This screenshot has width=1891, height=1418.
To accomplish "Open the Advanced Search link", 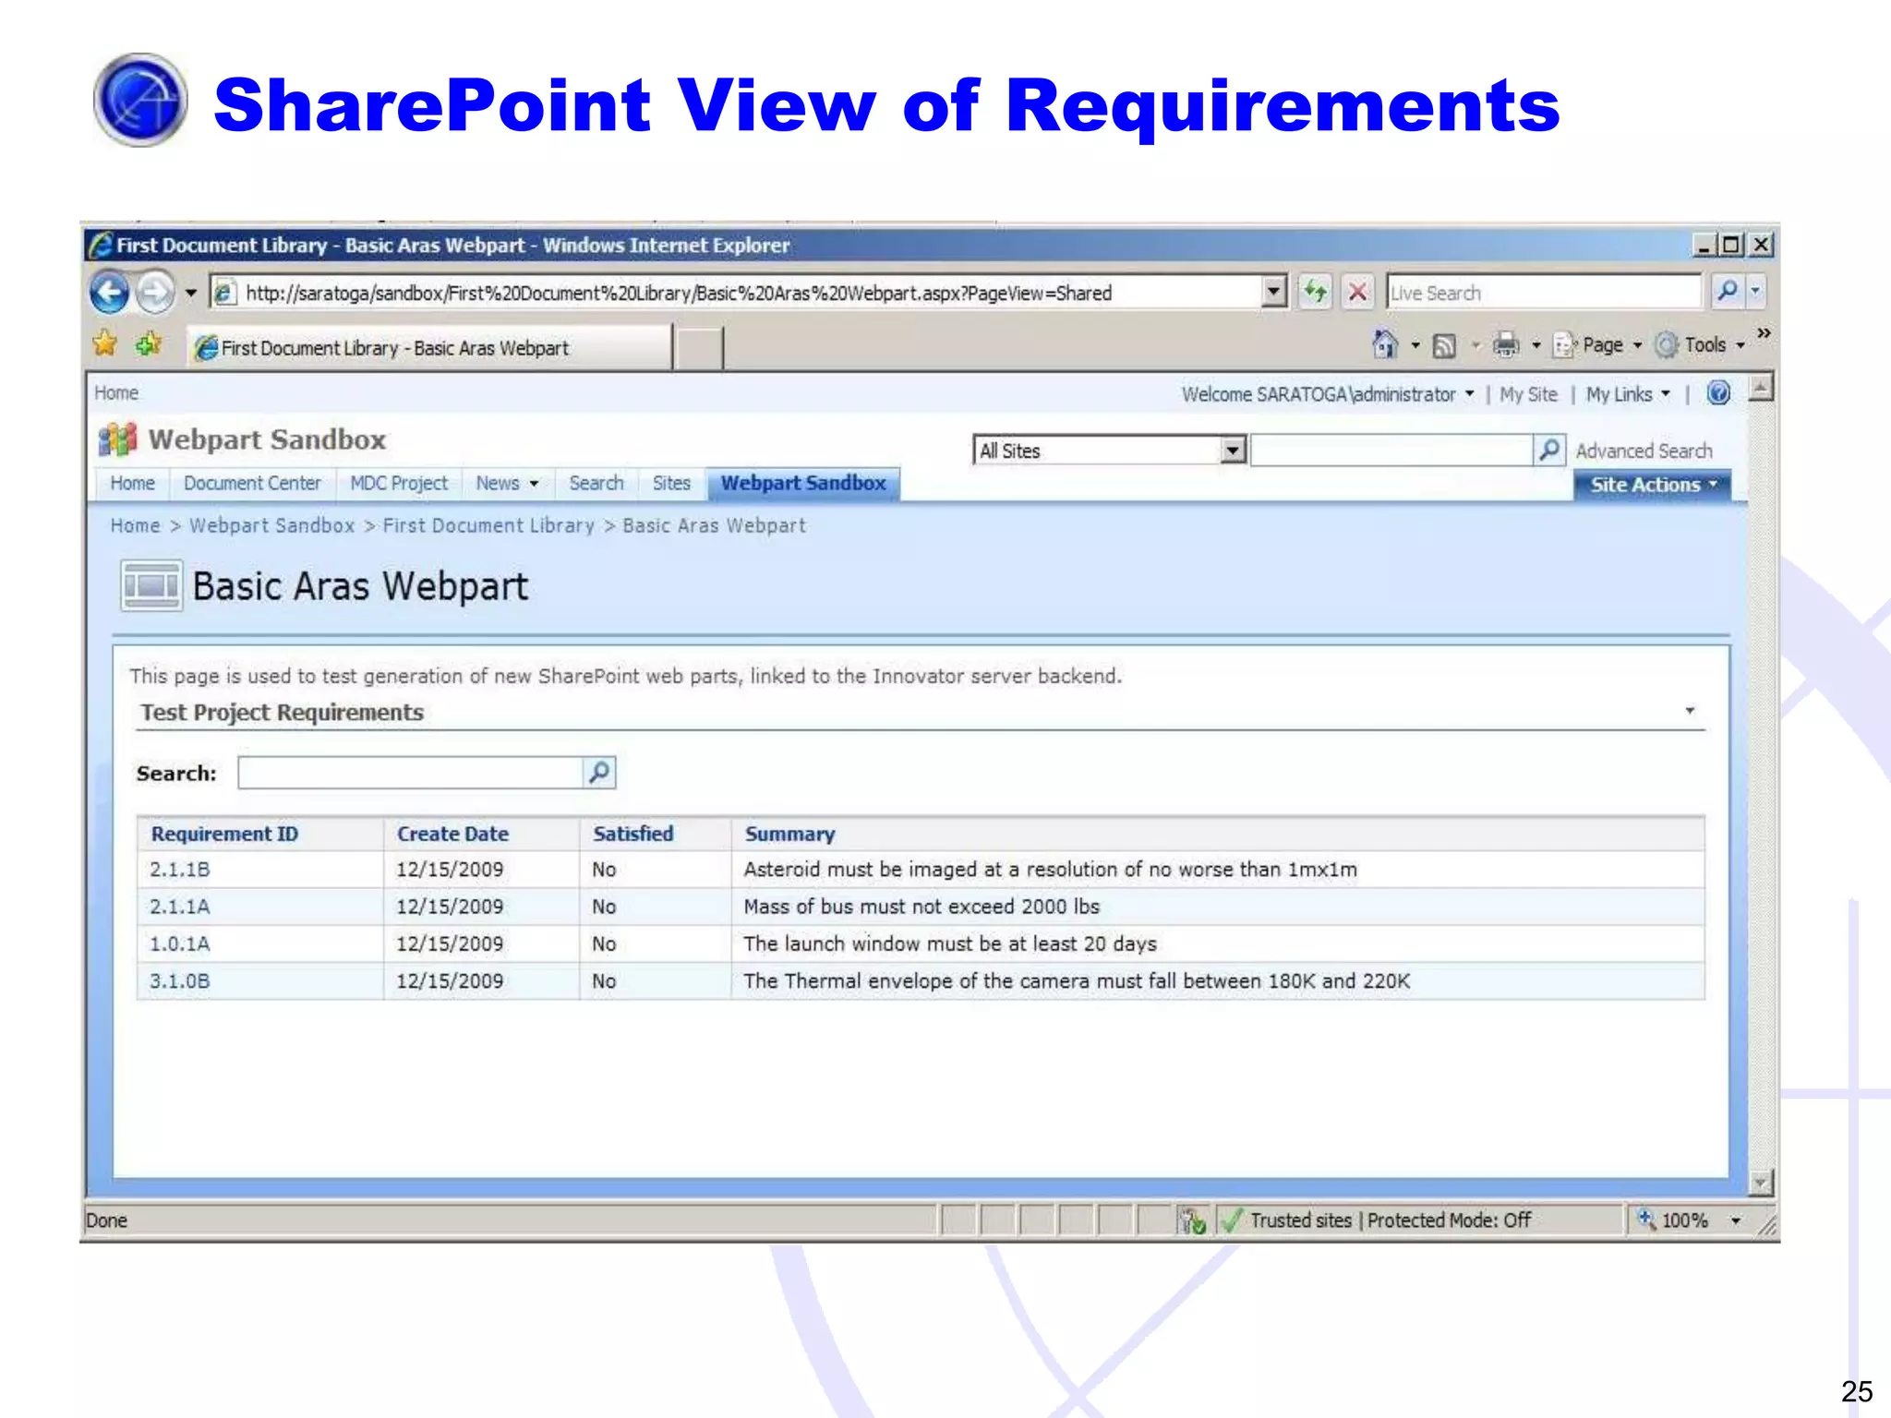I will (1644, 451).
